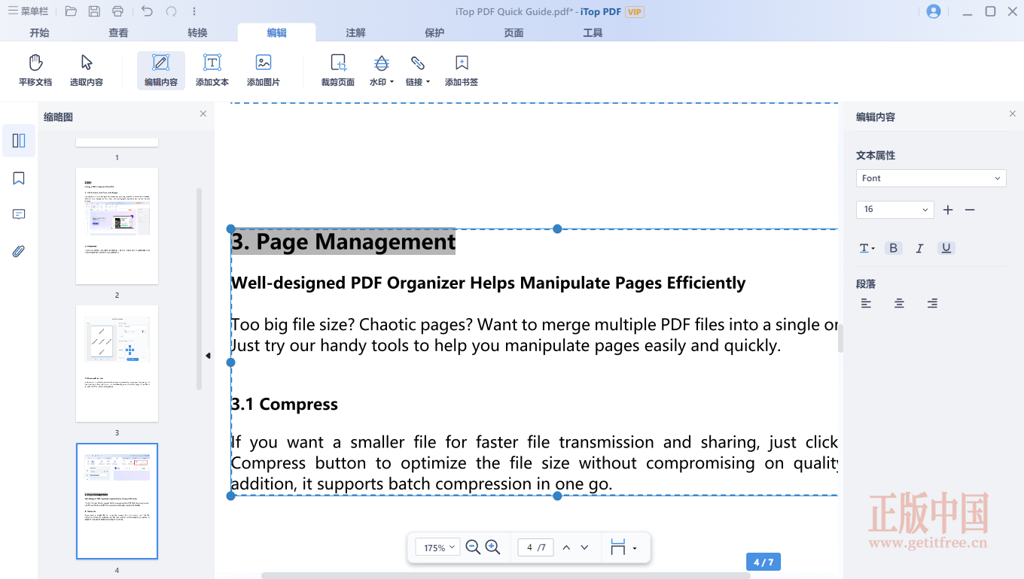This screenshot has width=1024, height=579.
Task: Select the 平移文档 hand tool
Action: [x=35, y=71]
